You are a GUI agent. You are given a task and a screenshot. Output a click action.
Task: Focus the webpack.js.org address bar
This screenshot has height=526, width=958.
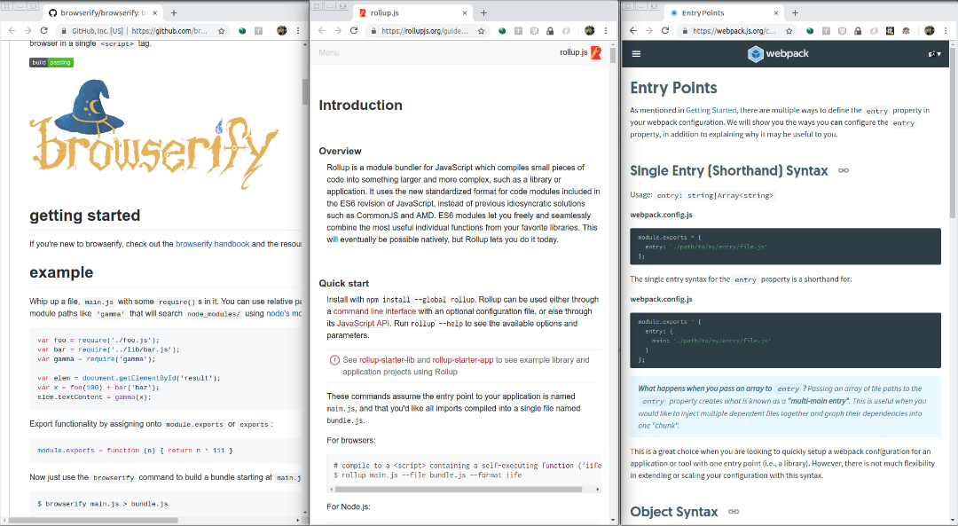tap(737, 30)
